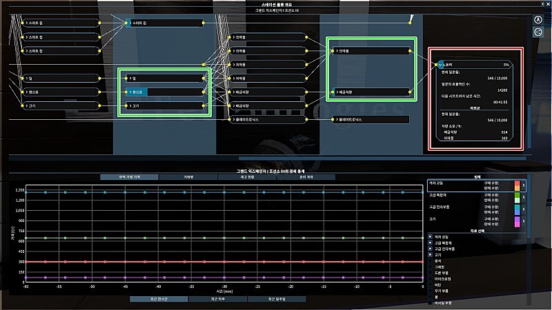552x310 pixels.
Task: Enable 광석 checkbox in data selection
Action: [x=430, y=261]
